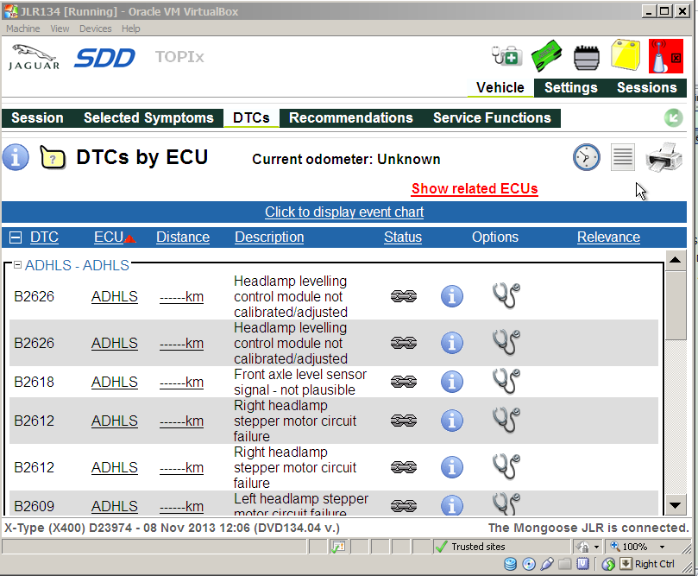
Task: Click the red wireless connection icon
Action: click(x=665, y=57)
